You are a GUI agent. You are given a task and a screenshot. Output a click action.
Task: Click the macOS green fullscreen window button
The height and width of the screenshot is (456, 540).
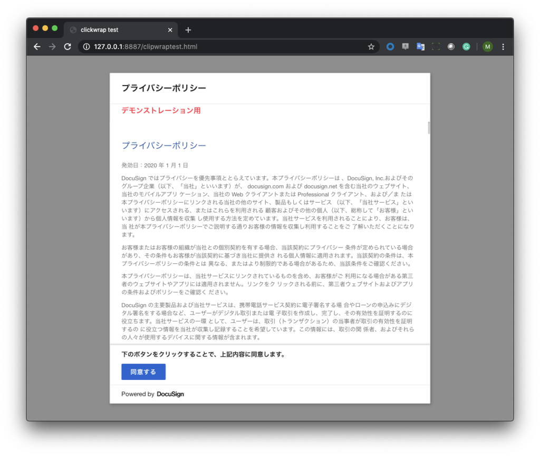[55, 28]
